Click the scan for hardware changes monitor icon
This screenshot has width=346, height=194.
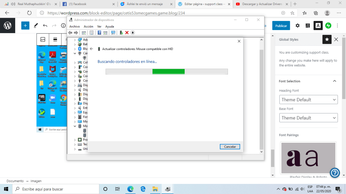[x=113, y=33]
